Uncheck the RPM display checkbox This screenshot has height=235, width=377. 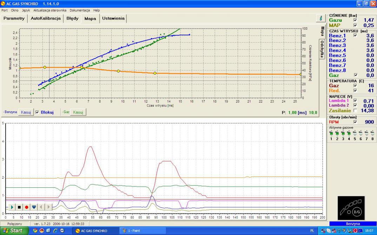coord(355,122)
